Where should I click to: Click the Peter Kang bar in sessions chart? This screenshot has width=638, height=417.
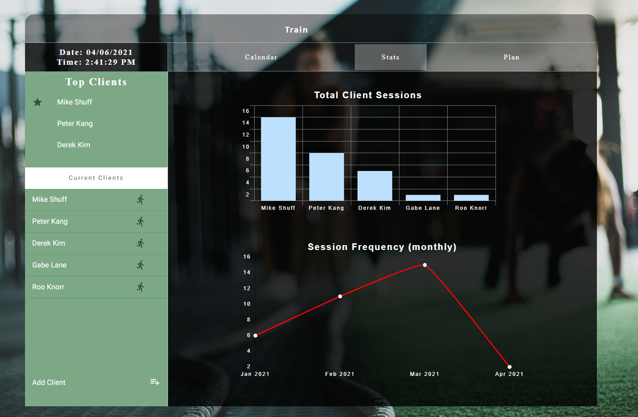[327, 177]
